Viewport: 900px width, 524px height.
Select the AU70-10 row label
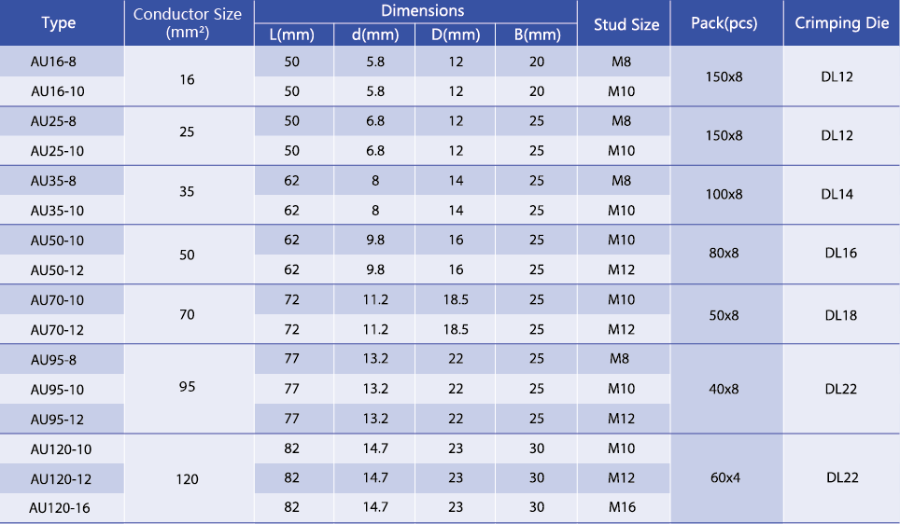point(62,300)
